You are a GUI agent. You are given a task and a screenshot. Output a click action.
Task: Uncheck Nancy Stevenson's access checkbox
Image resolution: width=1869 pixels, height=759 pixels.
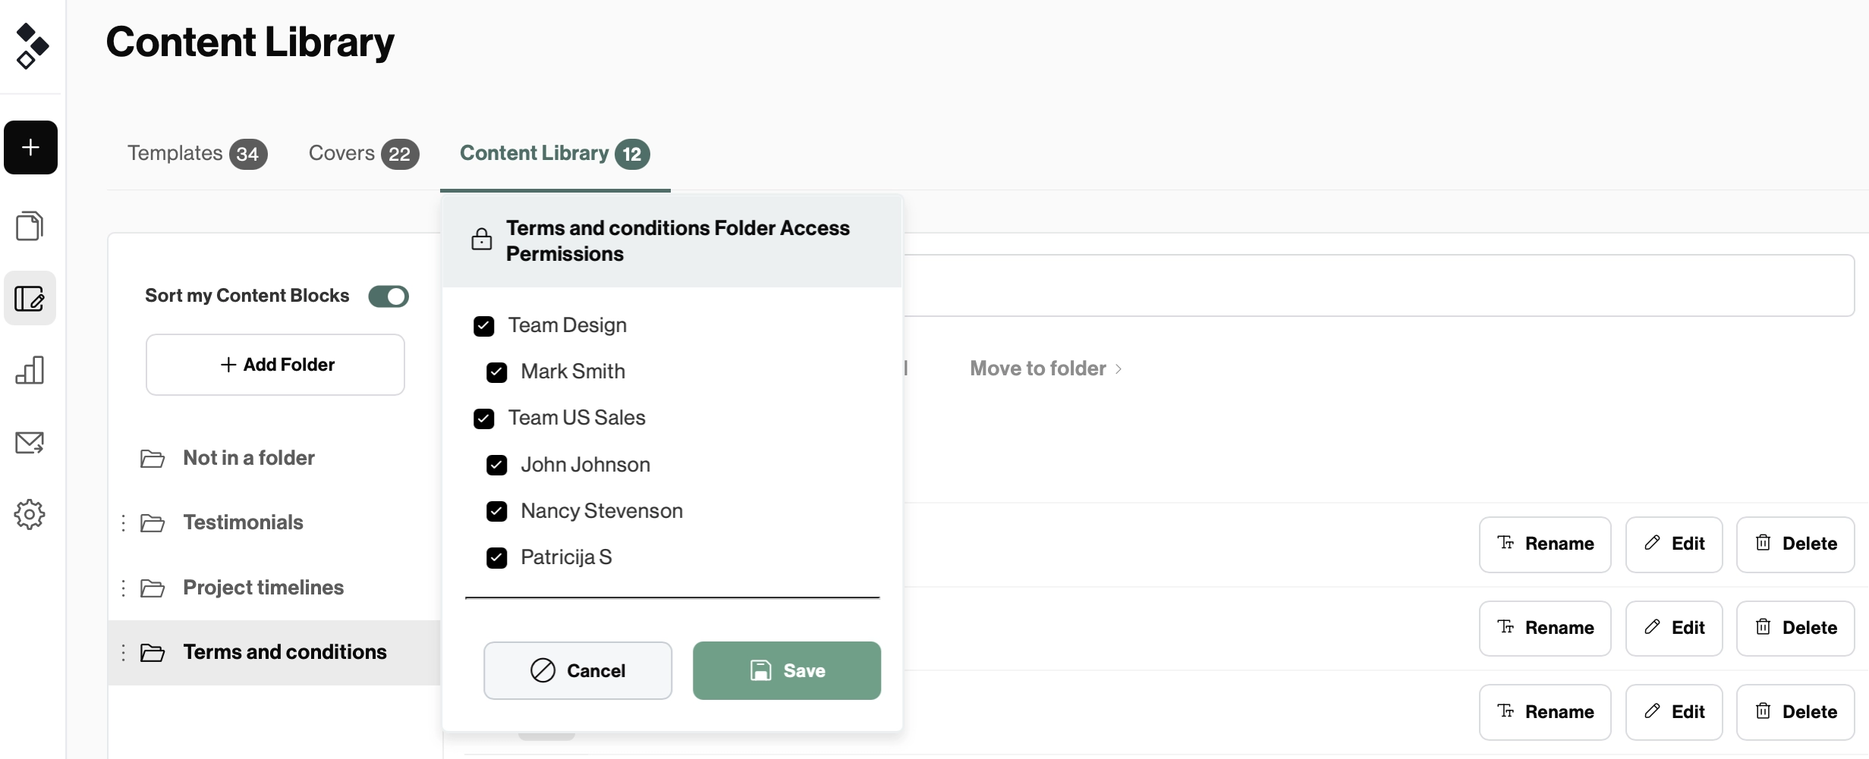point(496,512)
